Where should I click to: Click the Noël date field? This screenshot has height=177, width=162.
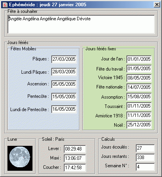point(139,125)
